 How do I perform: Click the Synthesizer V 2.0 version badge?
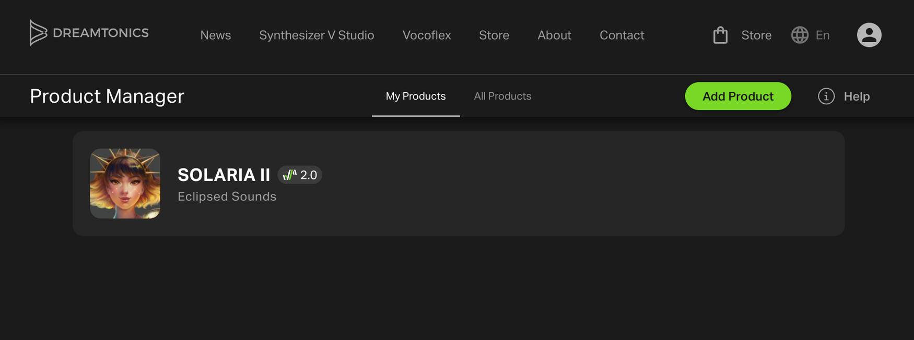(x=300, y=175)
